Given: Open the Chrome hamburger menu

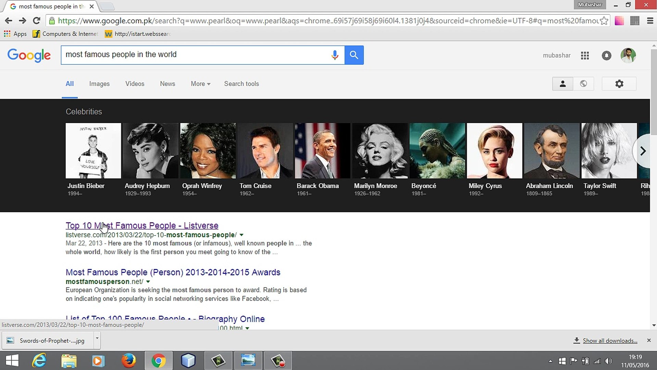Looking at the screenshot, I should pyautogui.click(x=650, y=21).
